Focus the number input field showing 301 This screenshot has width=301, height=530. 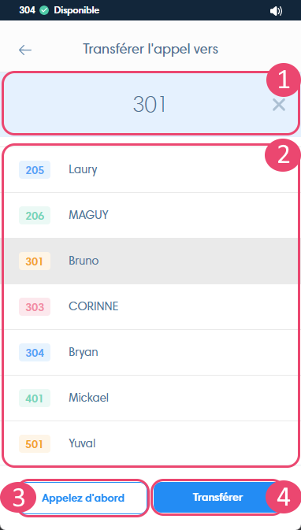tap(150, 104)
